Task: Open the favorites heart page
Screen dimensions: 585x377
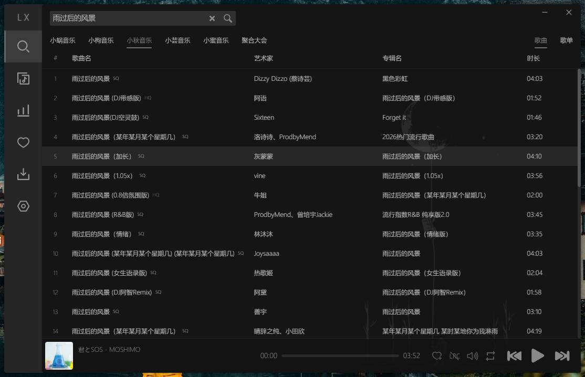Action: point(23,142)
